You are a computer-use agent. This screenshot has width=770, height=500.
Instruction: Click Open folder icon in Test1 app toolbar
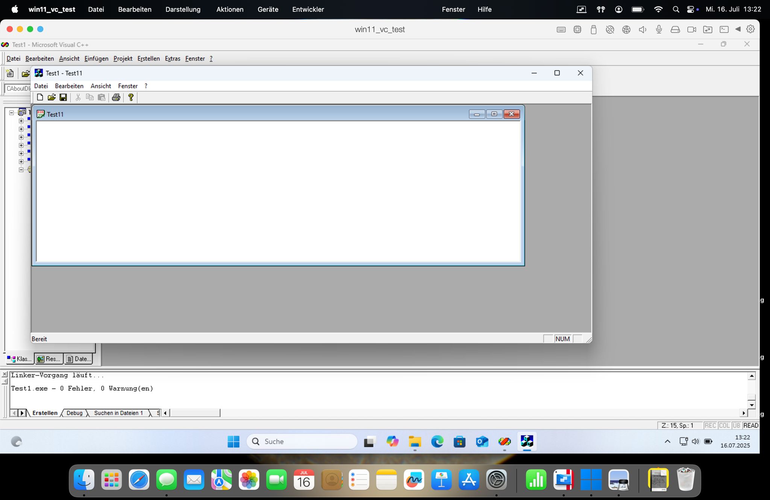[x=52, y=97]
